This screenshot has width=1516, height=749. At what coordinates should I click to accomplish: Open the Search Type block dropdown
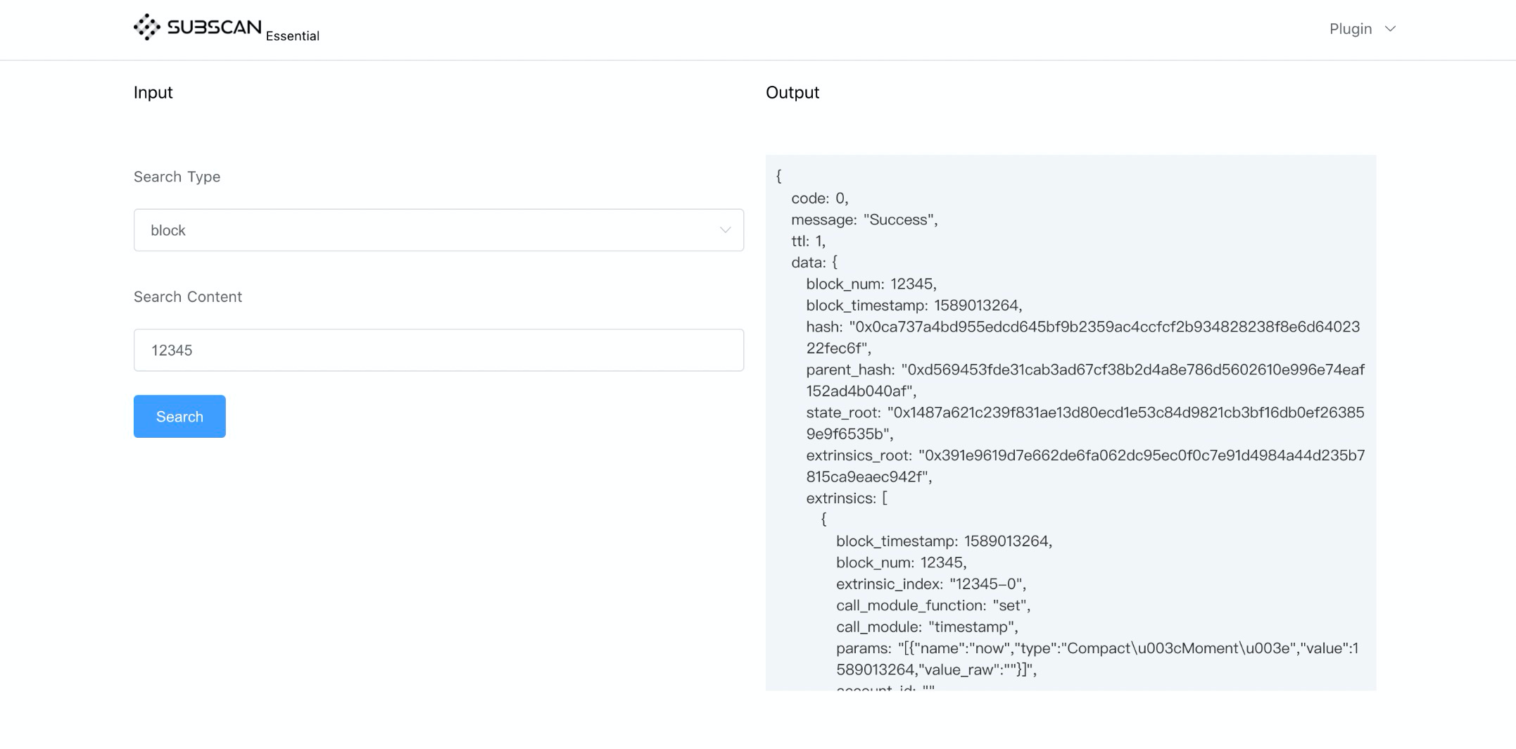[x=438, y=230]
